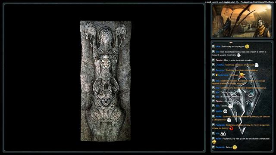This screenshot has height=155, width=276.
Task: Click the round face emoticon in Vasilia's message
Action: (x=225, y=111)
